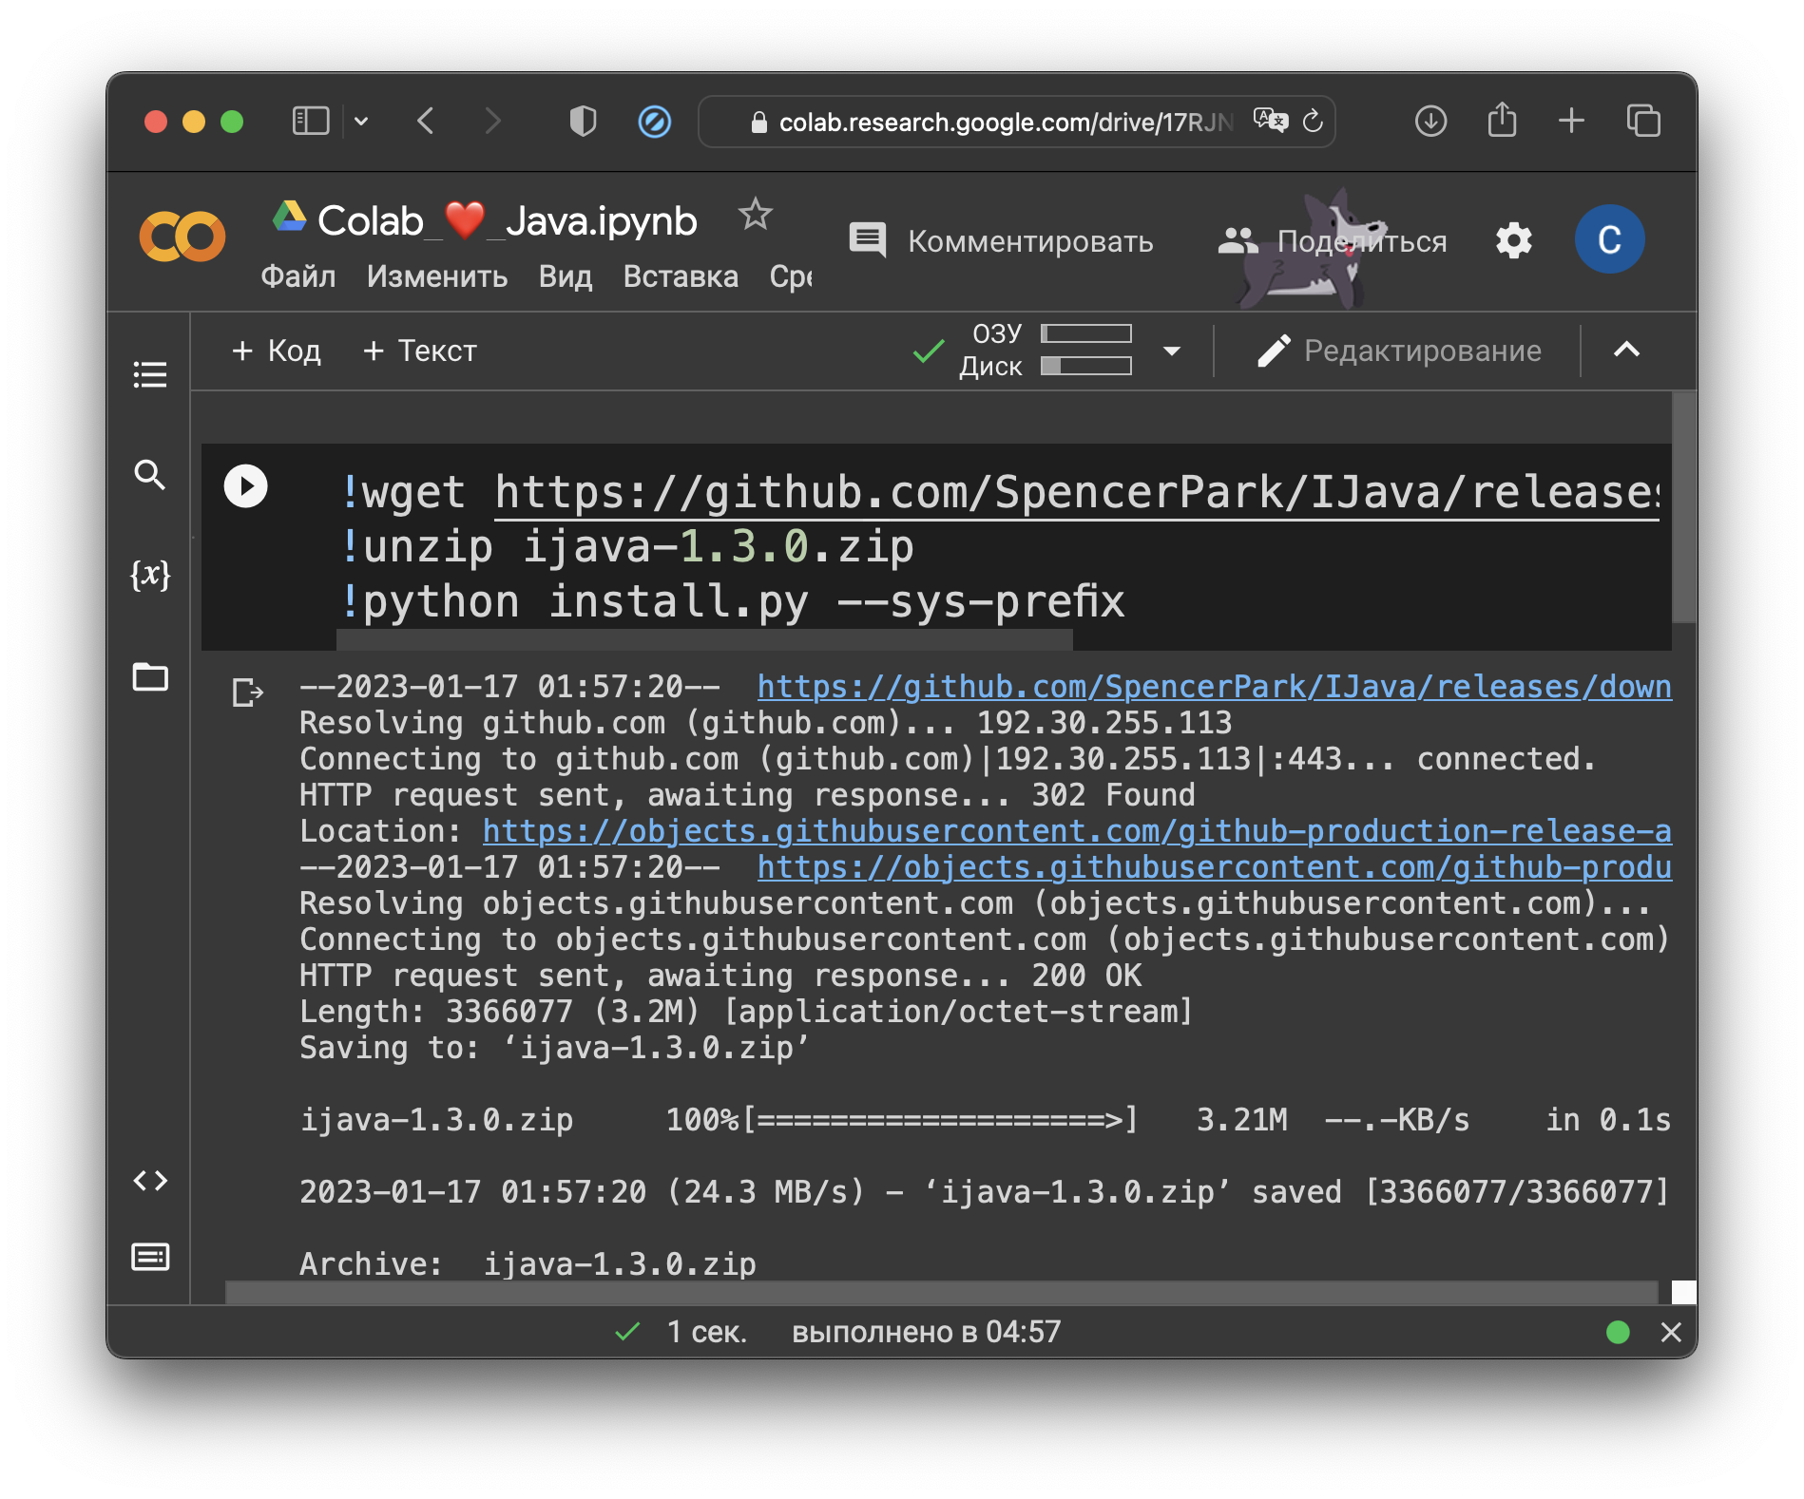Open the Изменить menu

pos(437,276)
